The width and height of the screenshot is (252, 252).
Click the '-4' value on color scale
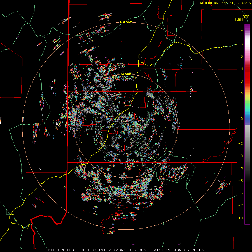241,168
